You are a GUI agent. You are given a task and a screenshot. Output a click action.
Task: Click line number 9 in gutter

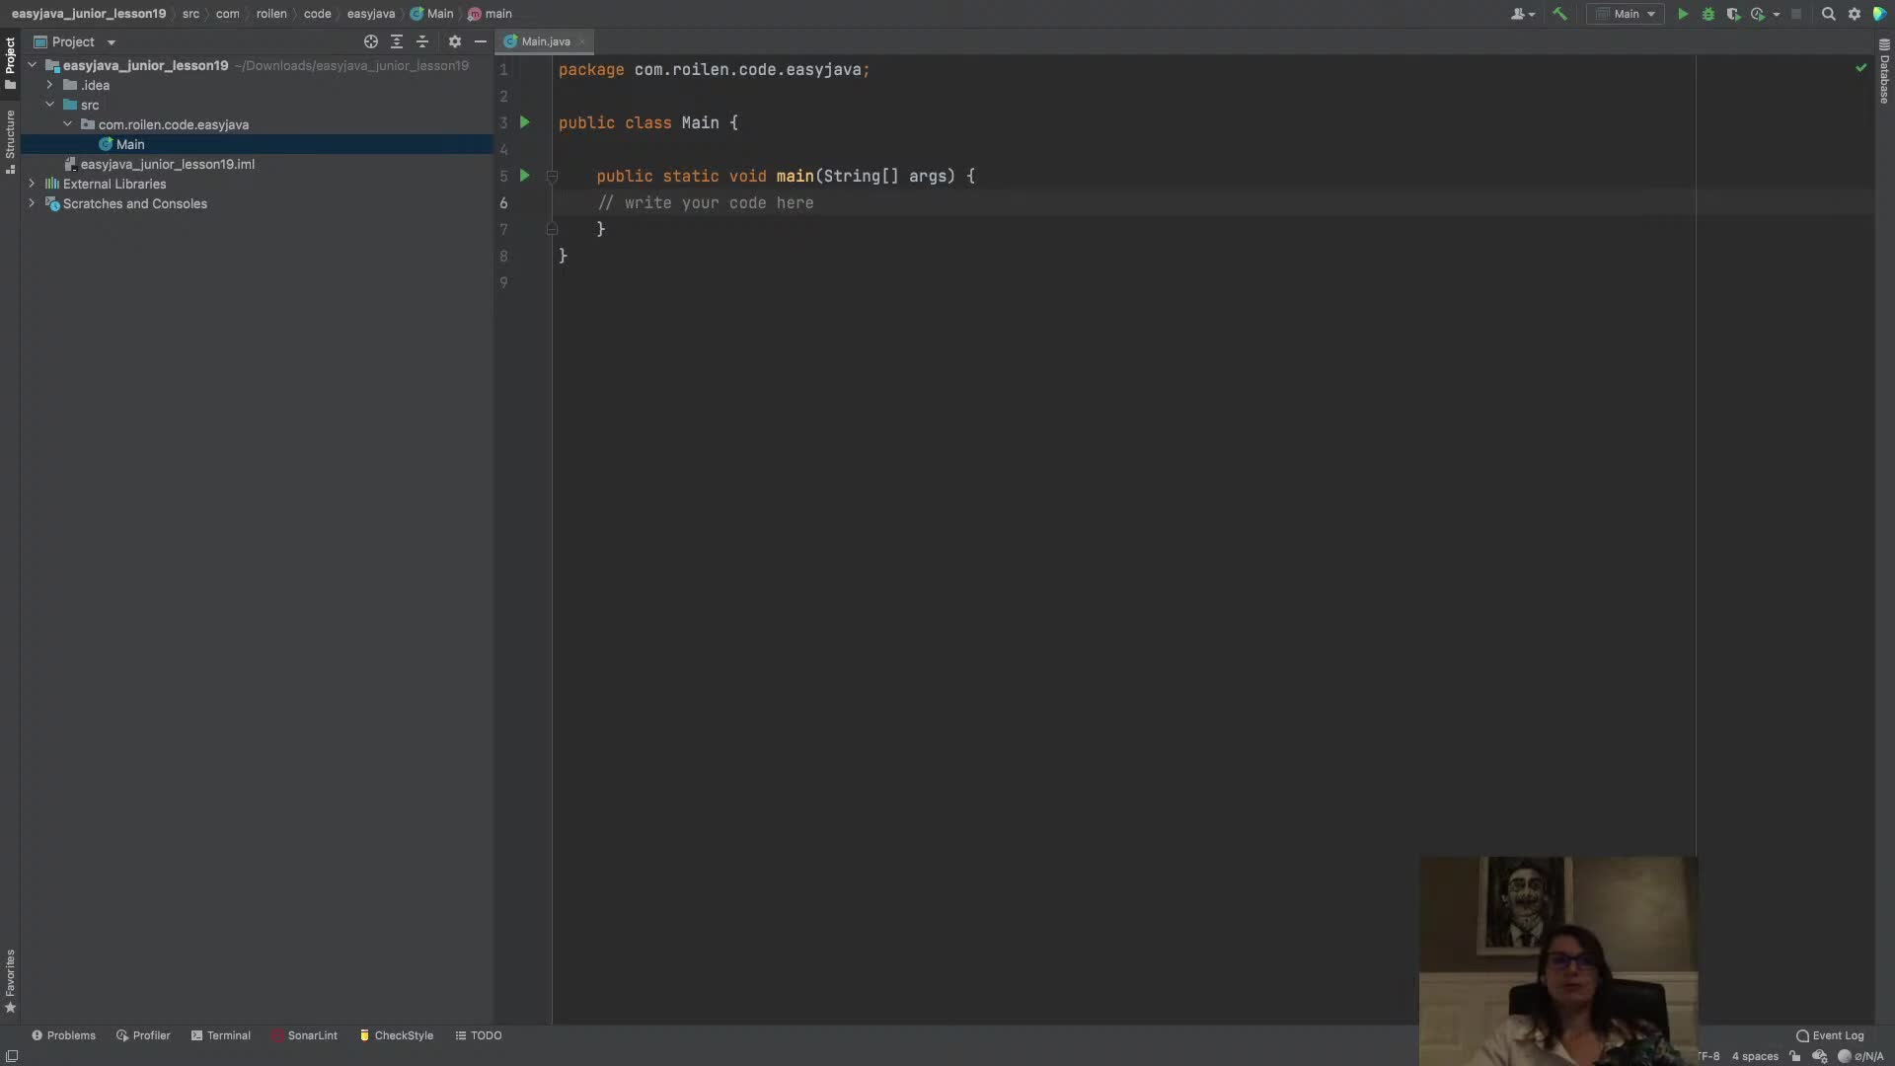(503, 282)
